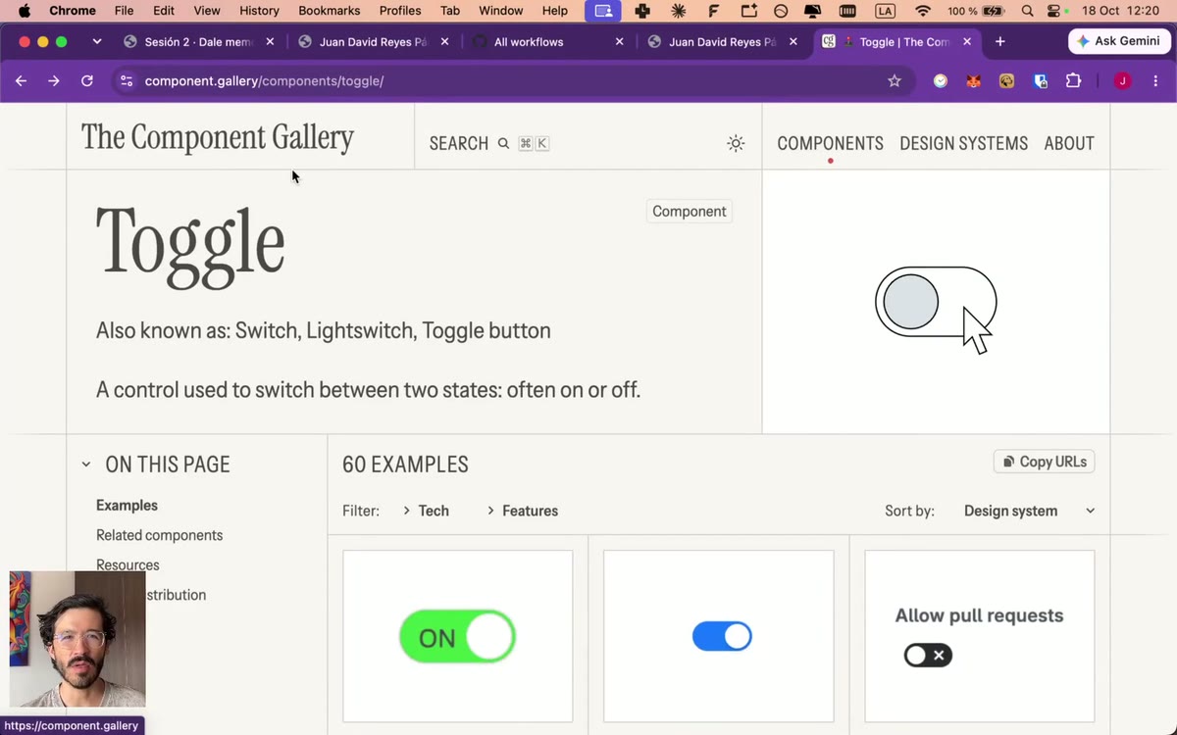Click the browser back arrow

pos(21,81)
